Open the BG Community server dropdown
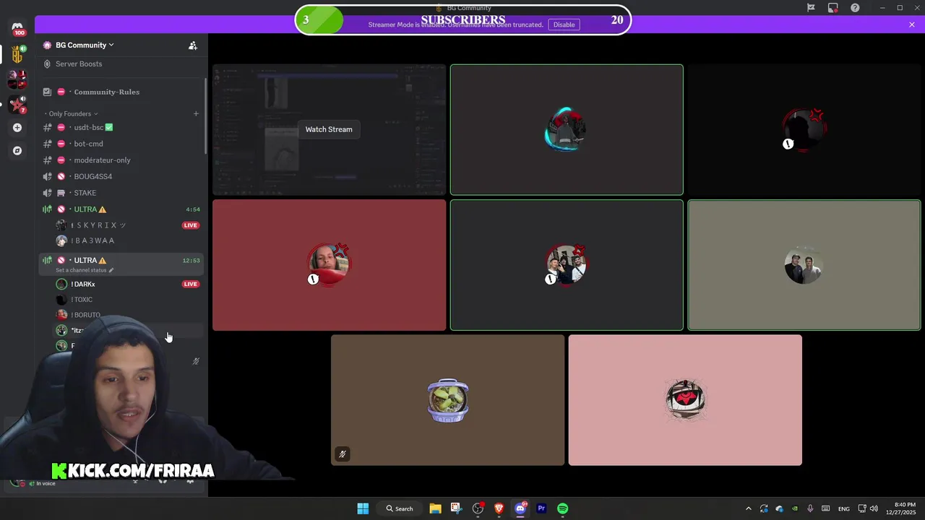 click(x=85, y=45)
